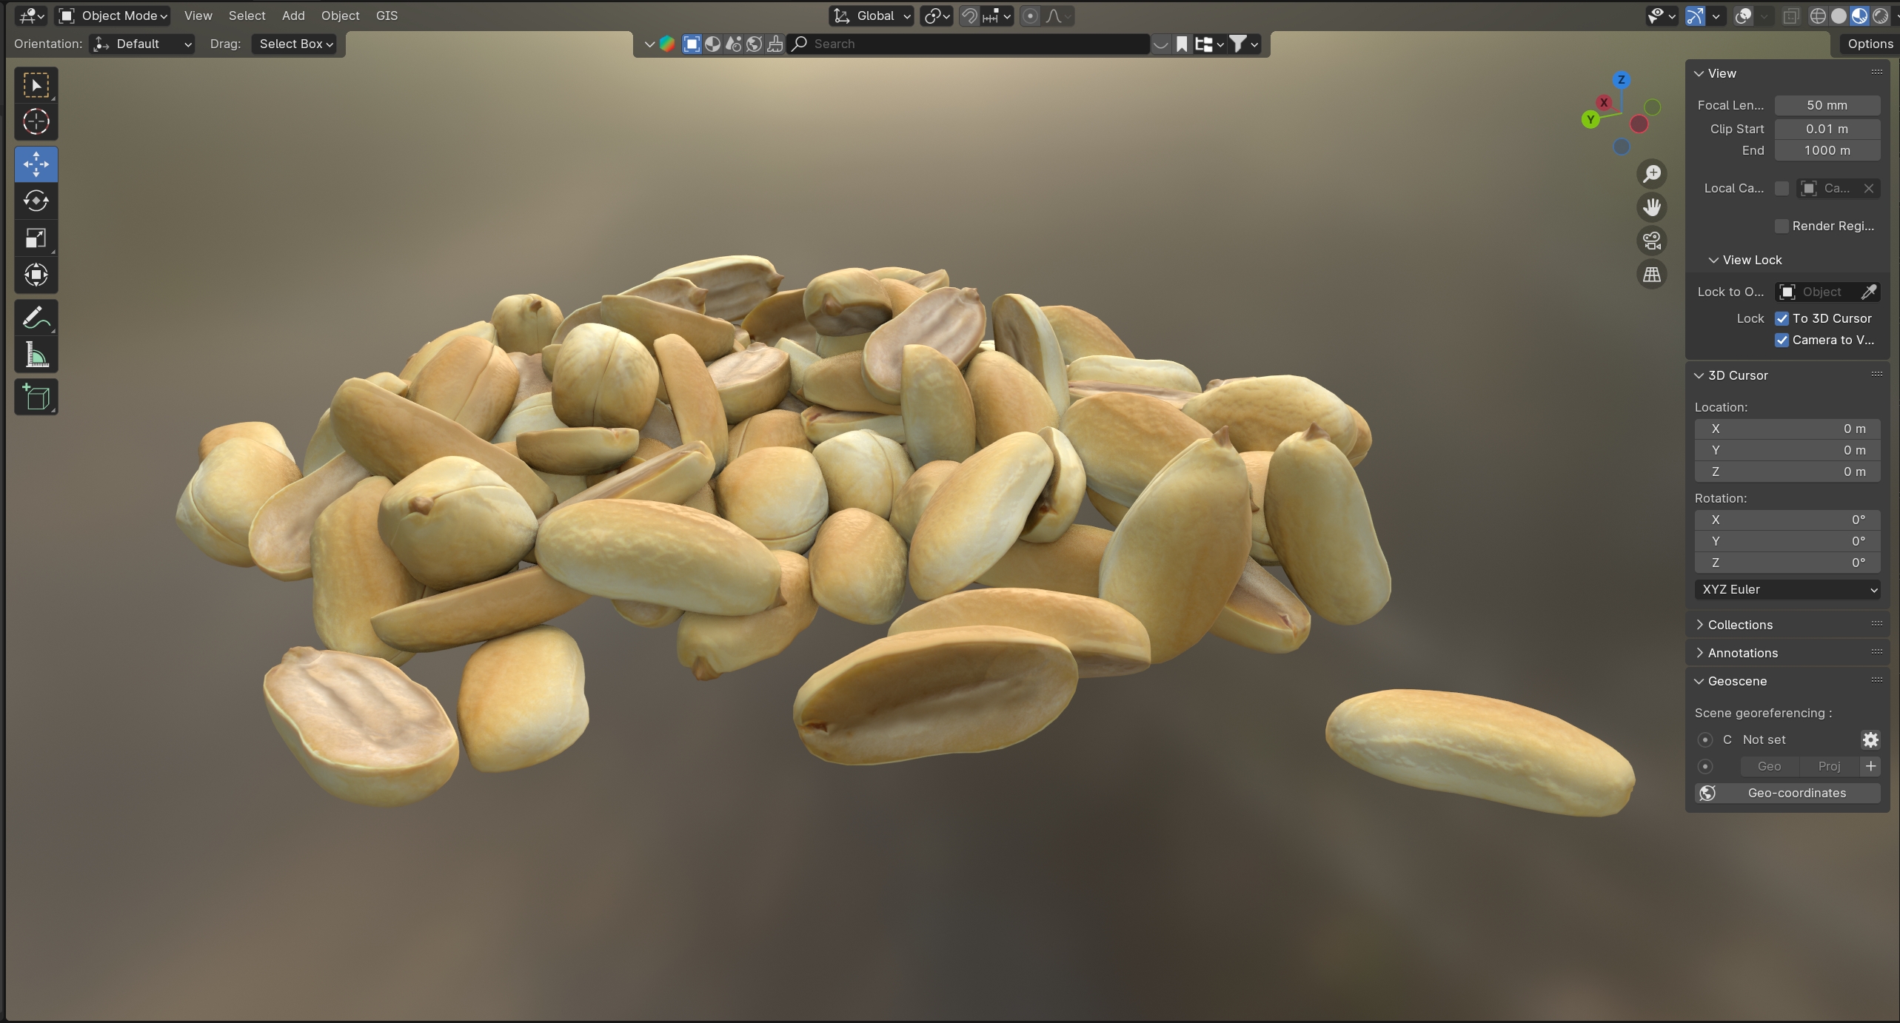The height and width of the screenshot is (1023, 1900).
Task: Select the Measure tool
Action: [x=36, y=356]
